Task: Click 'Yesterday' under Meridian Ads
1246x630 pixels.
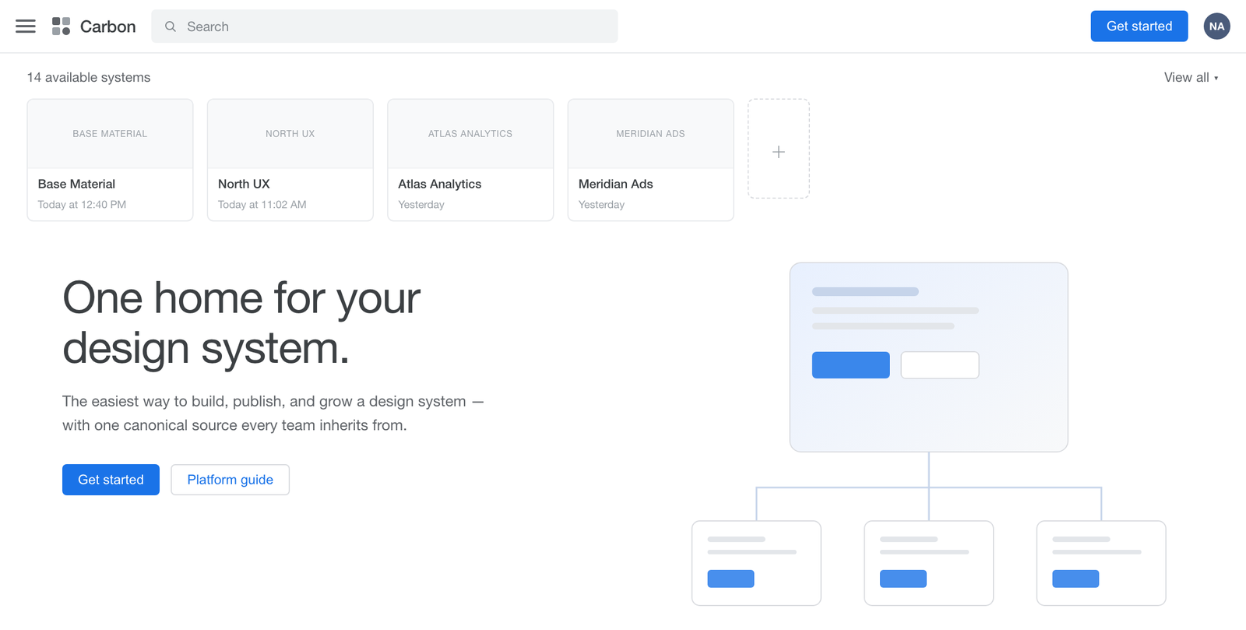Action: click(601, 205)
